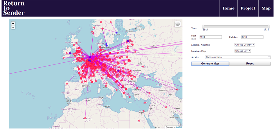This screenshot has width=274, height=131.
Task: Go to the Project page
Action: (x=248, y=9)
